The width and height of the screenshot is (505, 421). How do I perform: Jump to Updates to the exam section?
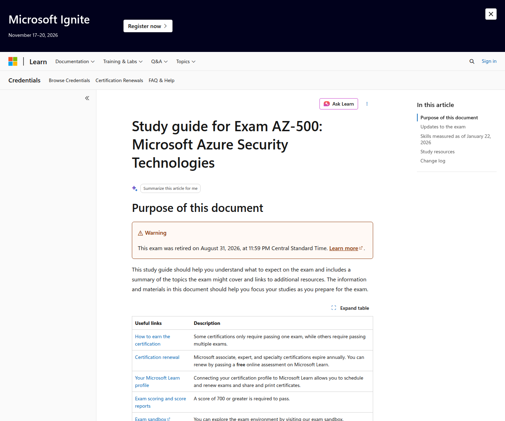443,127
